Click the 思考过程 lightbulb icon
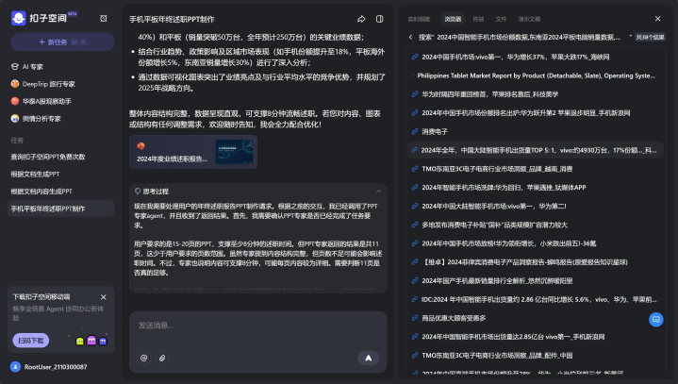678x384 pixels. click(138, 192)
